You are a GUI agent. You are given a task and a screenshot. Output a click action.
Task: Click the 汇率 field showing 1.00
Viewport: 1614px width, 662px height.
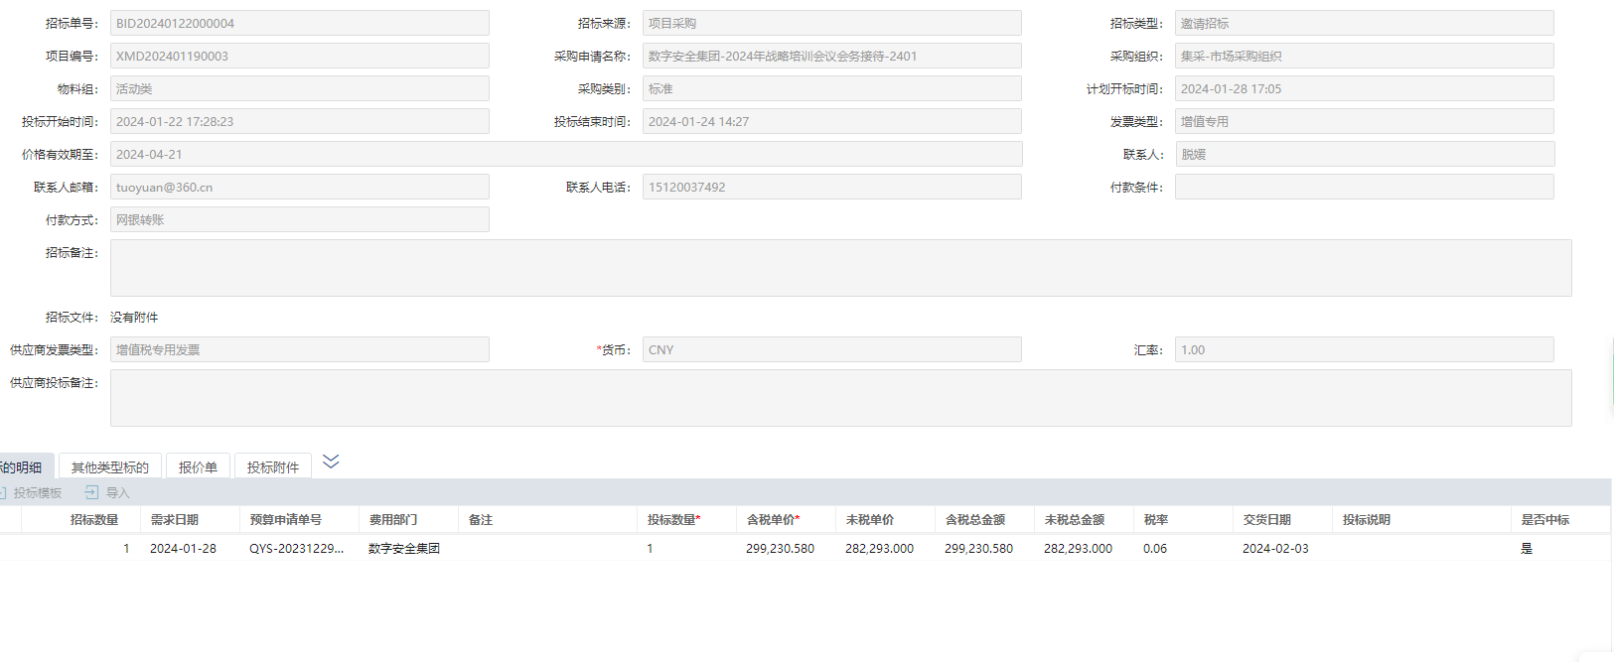pyautogui.click(x=1364, y=349)
